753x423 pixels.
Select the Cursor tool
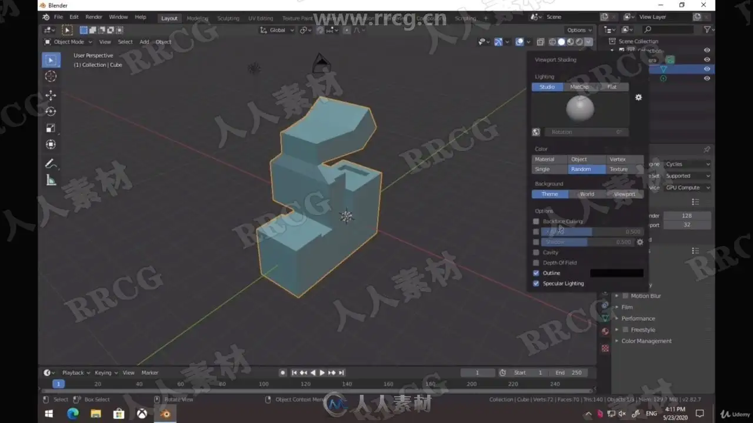tap(51, 76)
